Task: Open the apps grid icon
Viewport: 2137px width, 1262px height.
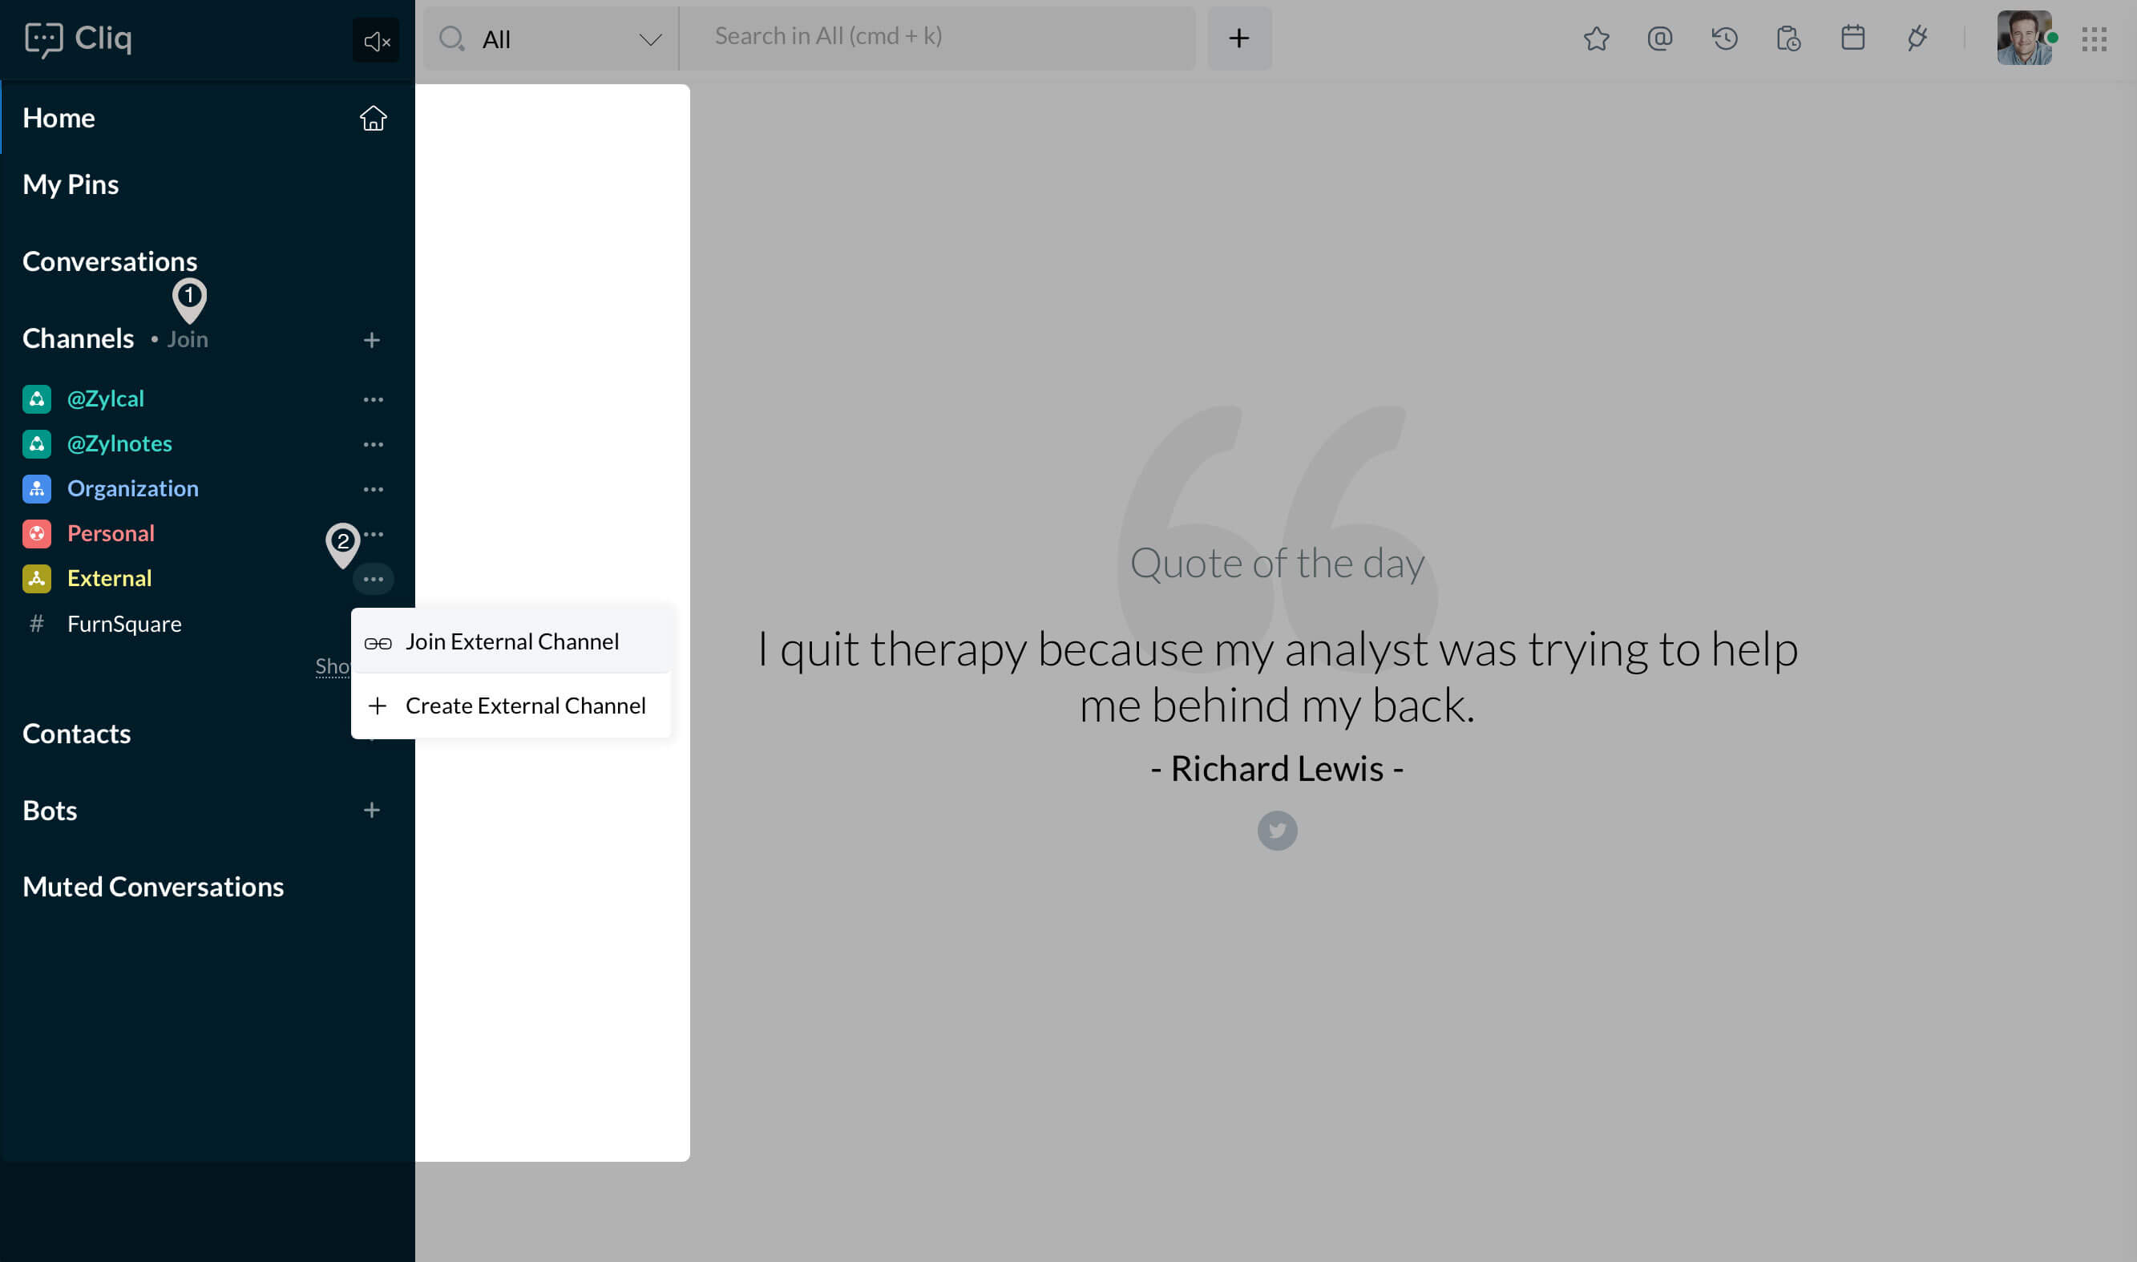Action: pos(2094,38)
